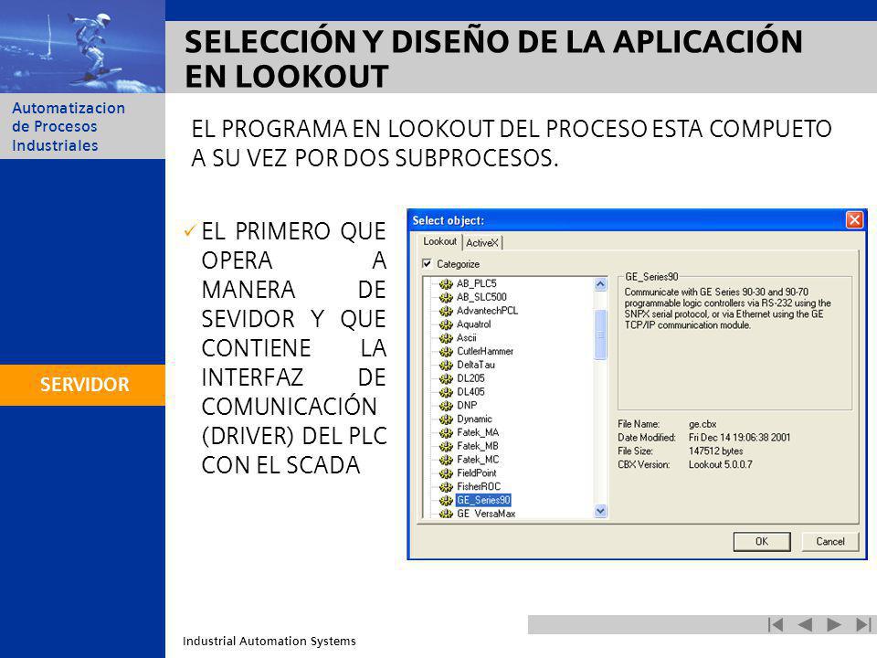The image size is (877, 658).
Task: Cancel the Select object dialog
Action: [830, 541]
